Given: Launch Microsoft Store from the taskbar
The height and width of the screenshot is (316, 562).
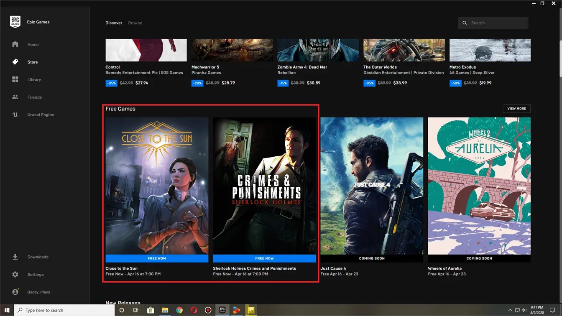Looking at the screenshot, I should 151,310.
